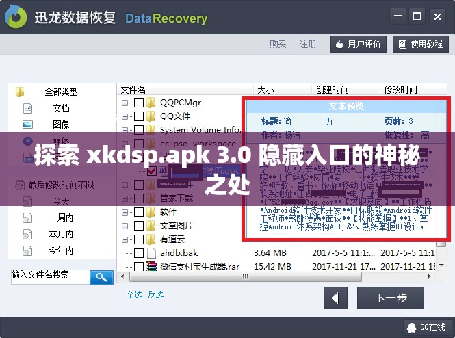
Task: Select the 文档 document type icon
Action: (x=27, y=108)
